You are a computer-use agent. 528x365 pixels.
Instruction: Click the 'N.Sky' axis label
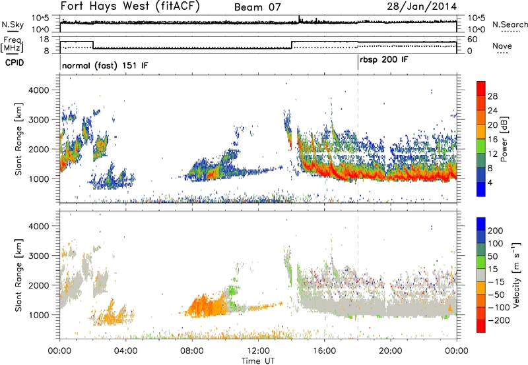13,25
